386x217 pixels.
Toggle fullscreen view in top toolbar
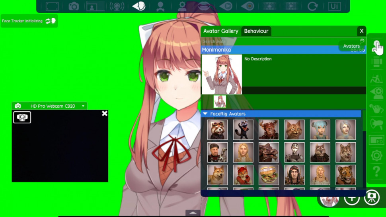pos(52,6)
